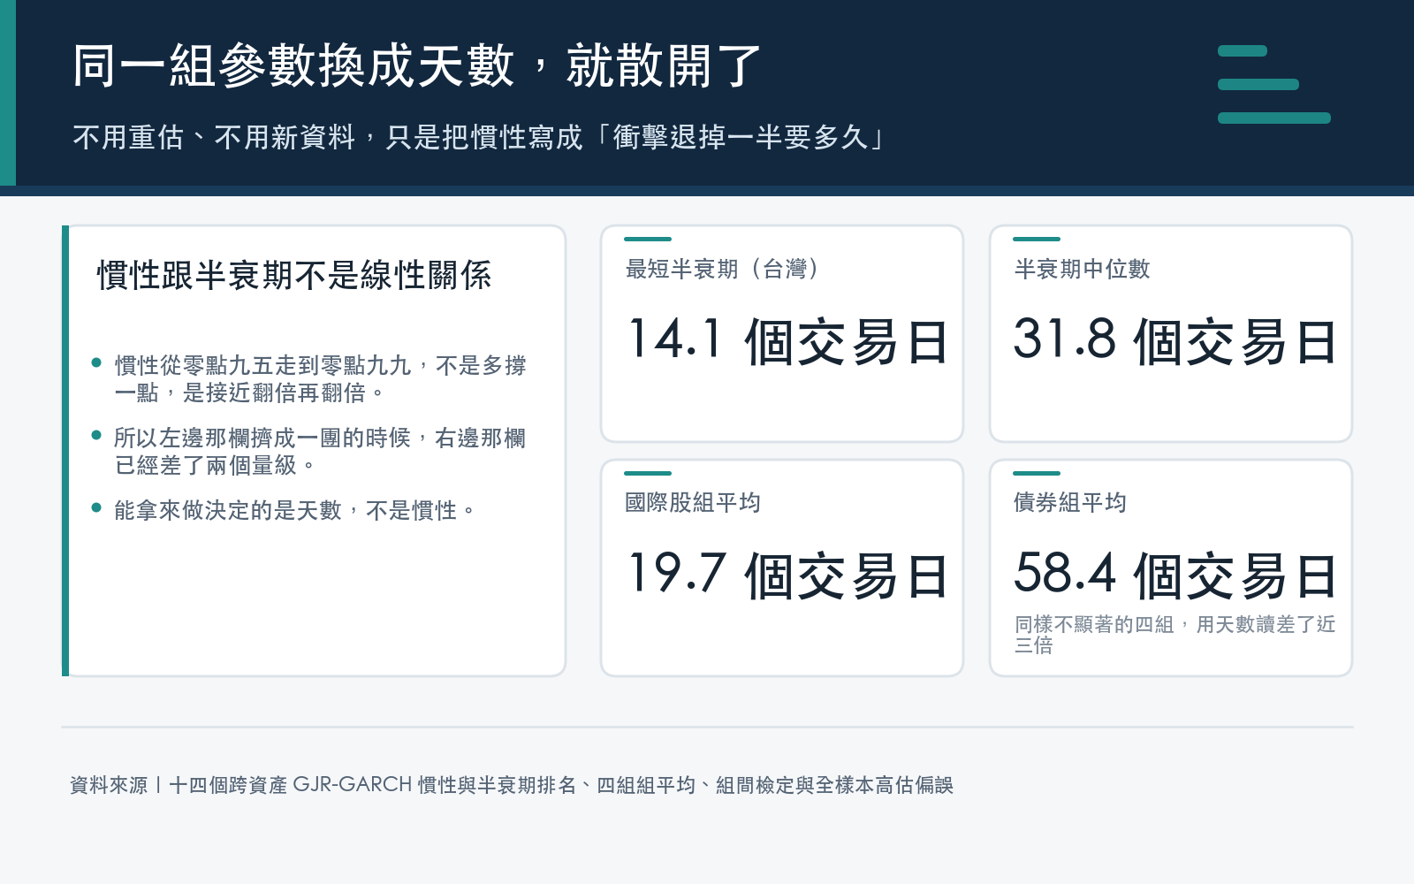Click the value "31.8 個交易日"
Image resolution: width=1414 pixels, height=884 pixels.
point(1175,341)
